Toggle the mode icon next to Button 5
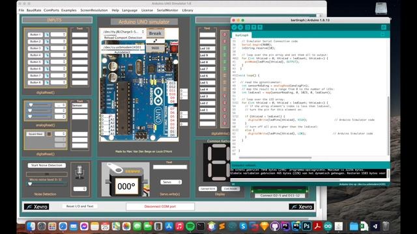Screen dimensions: 417x234 click(47, 62)
